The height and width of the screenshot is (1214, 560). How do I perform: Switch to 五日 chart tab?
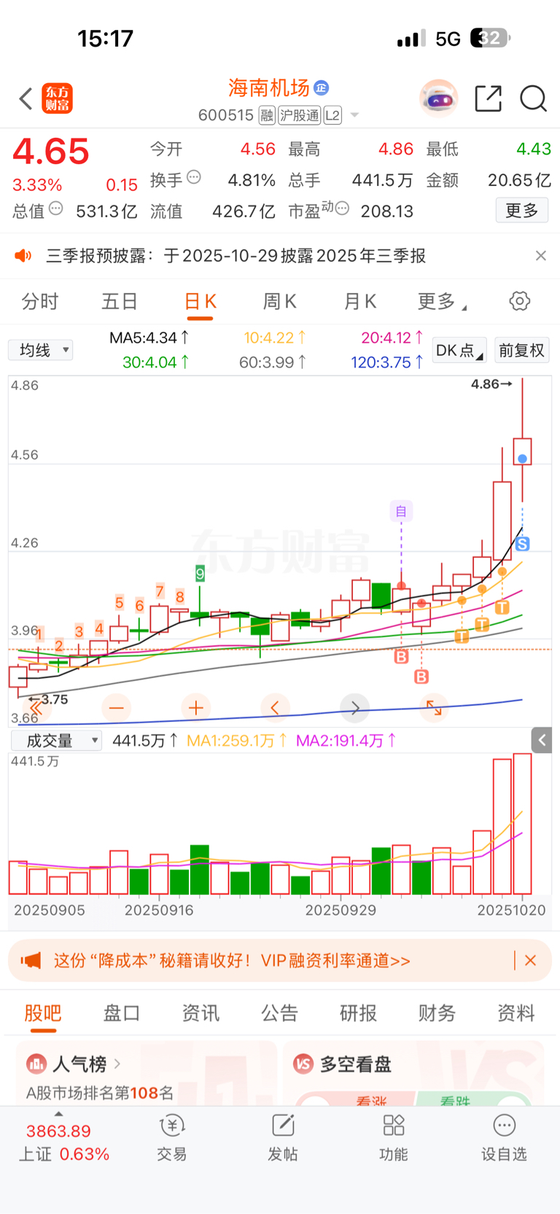tap(120, 301)
